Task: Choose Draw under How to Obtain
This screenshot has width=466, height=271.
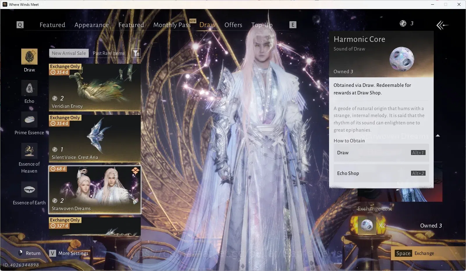Action: tap(381, 153)
